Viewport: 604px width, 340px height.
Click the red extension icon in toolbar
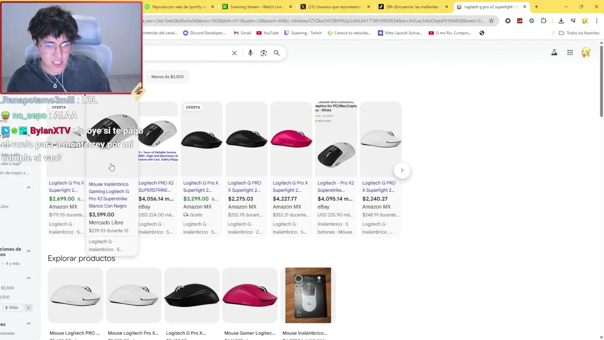click(x=520, y=21)
